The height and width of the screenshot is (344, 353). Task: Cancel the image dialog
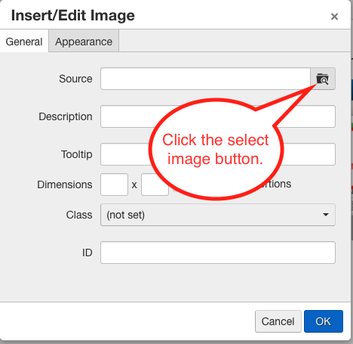[278, 321]
